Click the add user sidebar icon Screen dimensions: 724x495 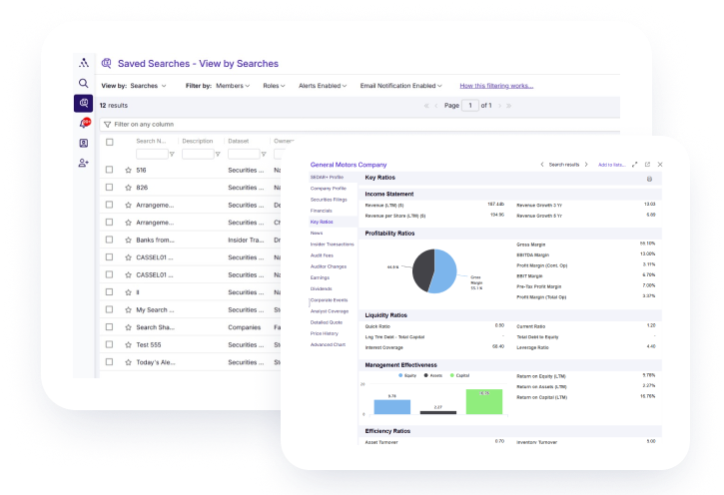pos(84,163)
